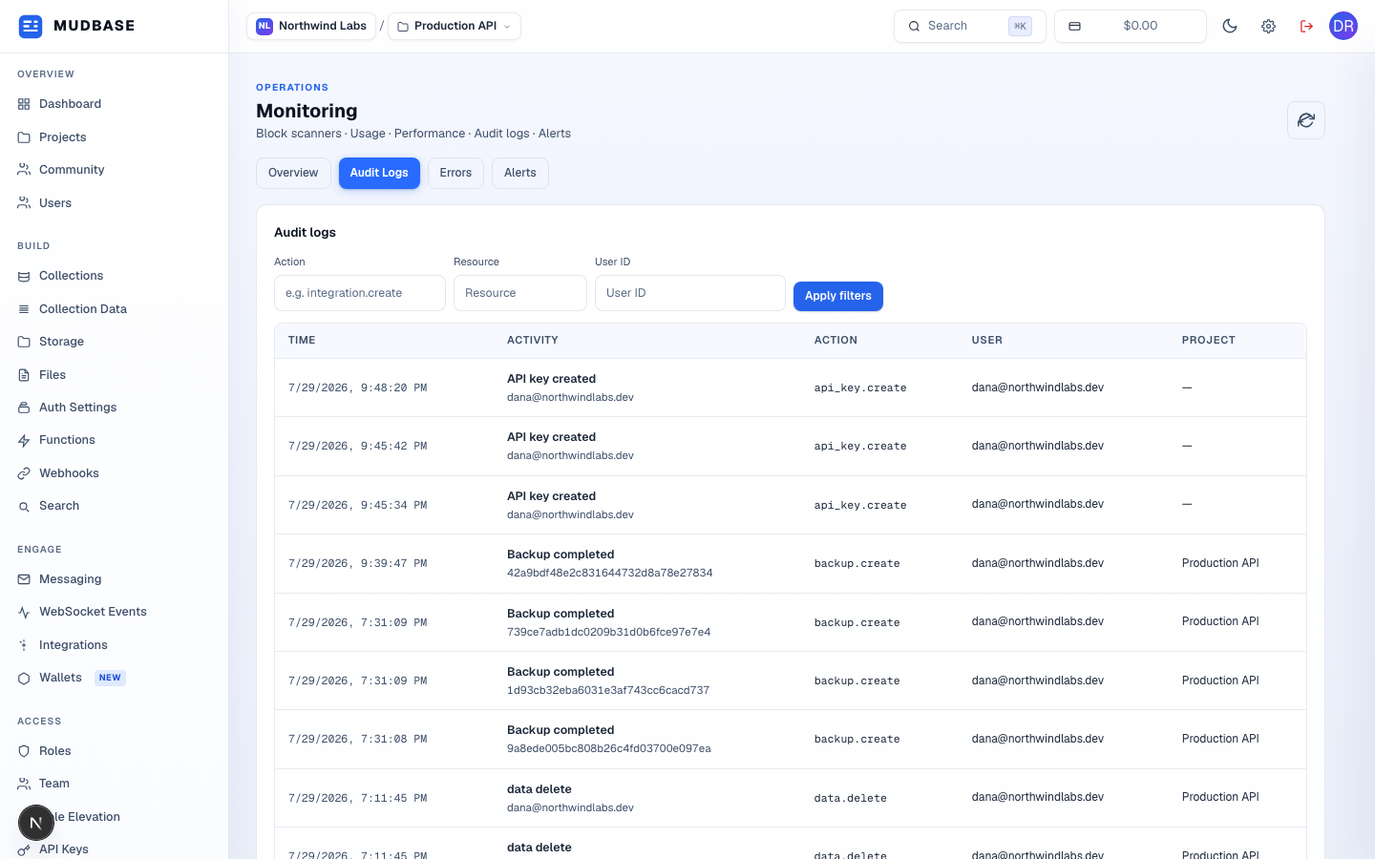Viewport: 1375px width, 859px height.
Task: Click the Mudbase logo icon
Action: pyautogui.click(x=31, y=26)
